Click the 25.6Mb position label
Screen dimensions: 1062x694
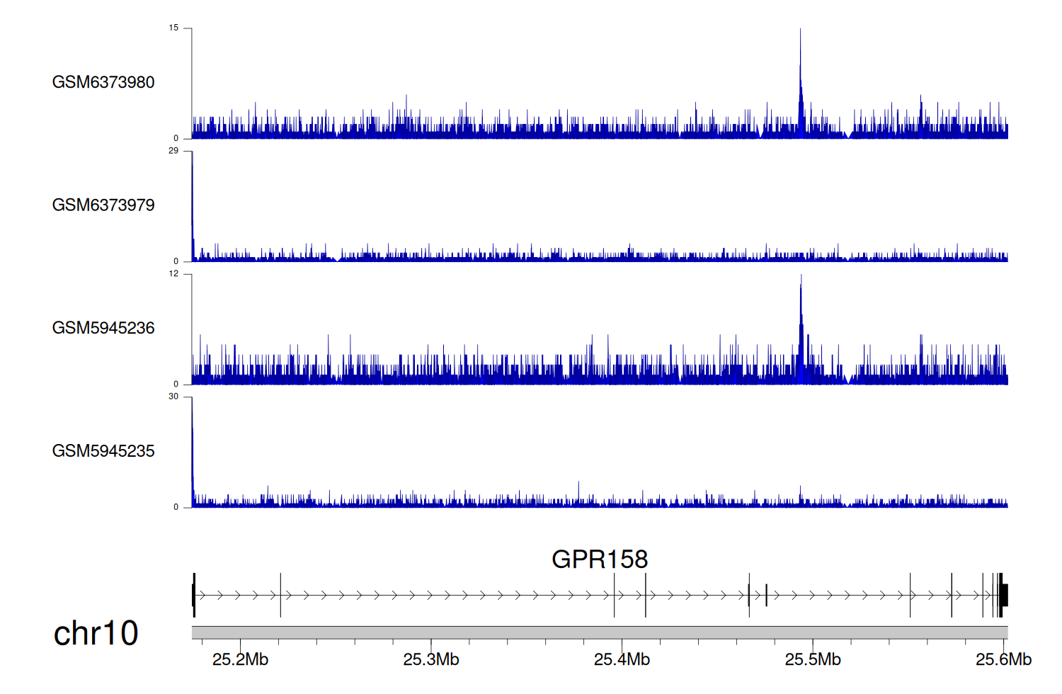pyautogui.click(x=1003, y=659)
